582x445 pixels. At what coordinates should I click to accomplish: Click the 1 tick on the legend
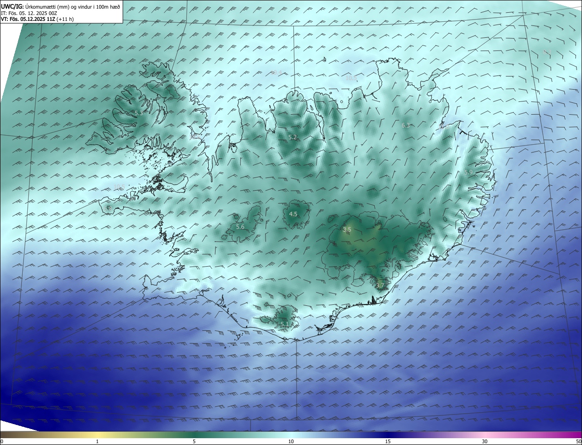97,441
